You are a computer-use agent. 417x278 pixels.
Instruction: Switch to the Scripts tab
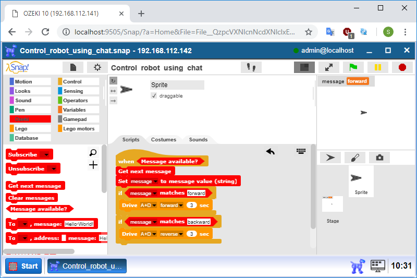point(131,139)
